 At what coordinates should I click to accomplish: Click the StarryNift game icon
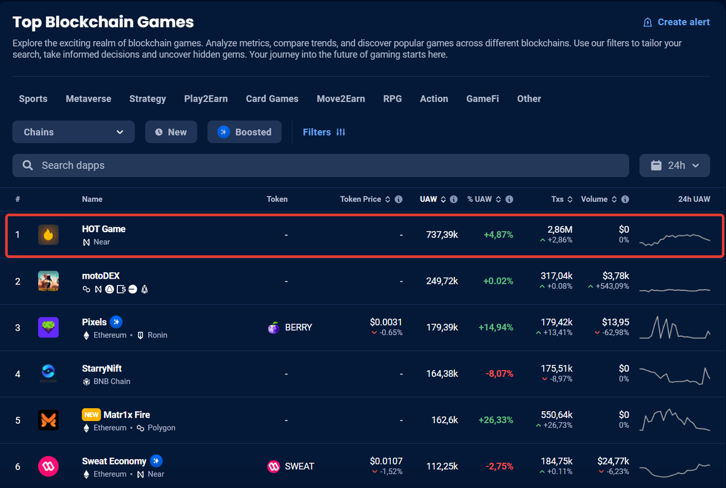click(48, 374)
